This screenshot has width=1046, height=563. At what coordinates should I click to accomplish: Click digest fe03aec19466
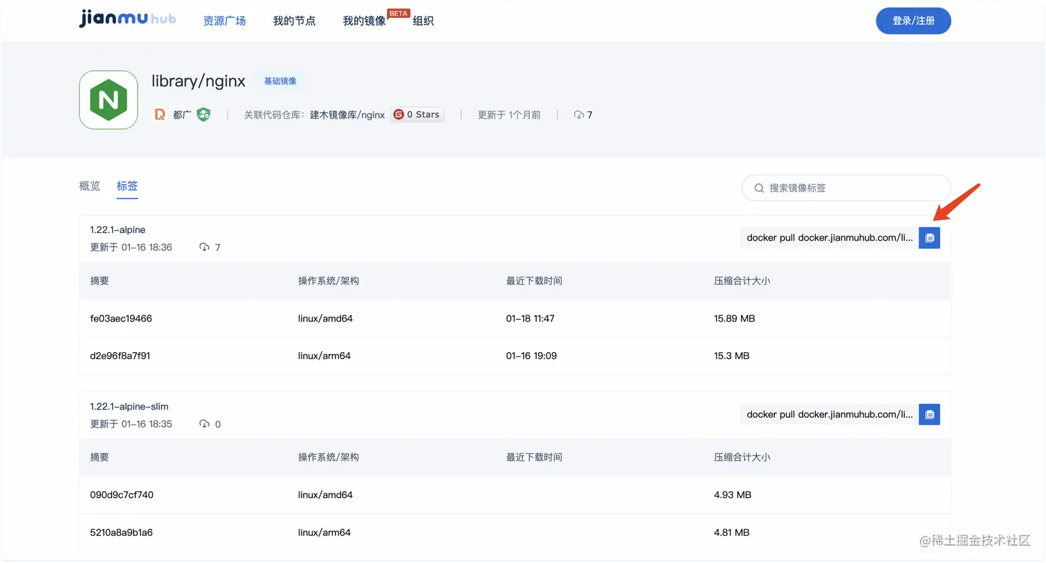(121, 319)
